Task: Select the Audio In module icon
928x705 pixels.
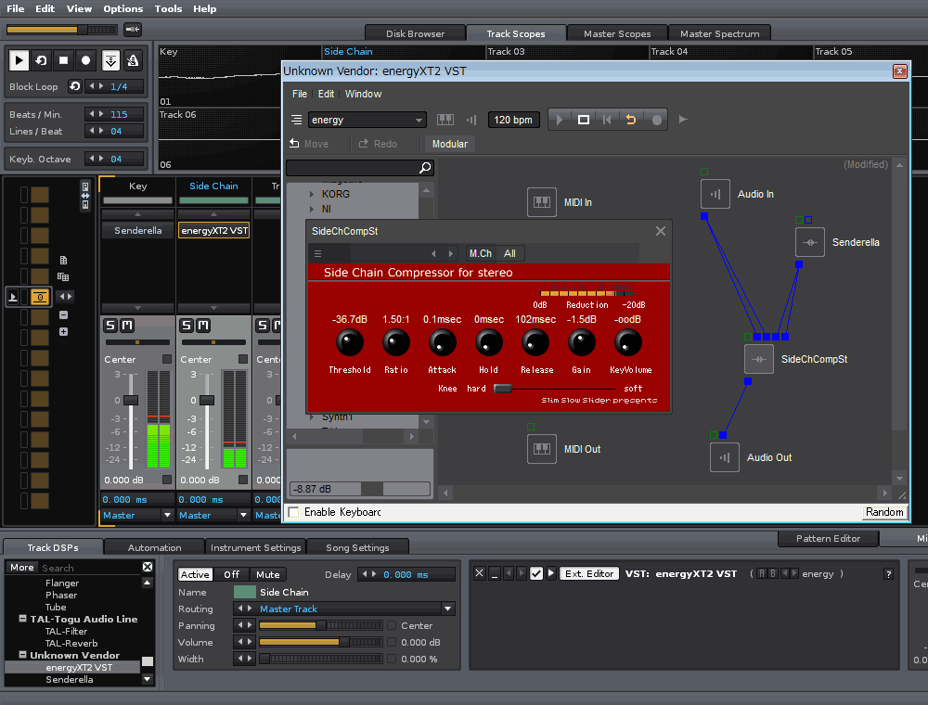Action: 715,194
